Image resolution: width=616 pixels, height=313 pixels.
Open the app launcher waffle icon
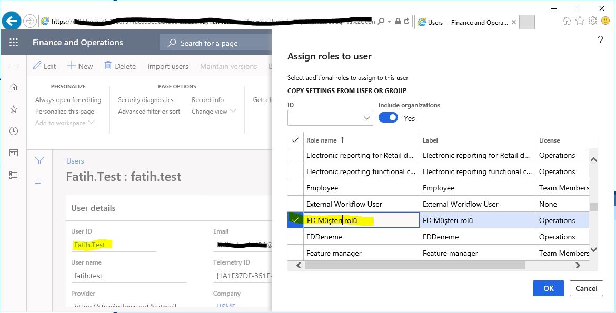[14, 43]
